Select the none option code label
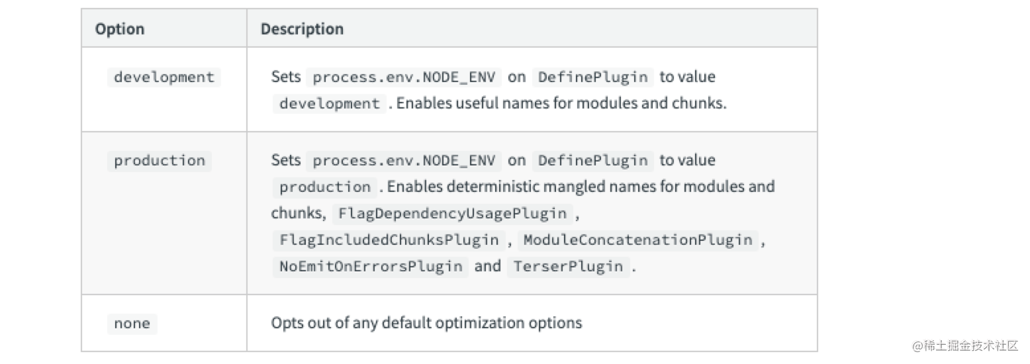 click(x=132, y=324)
